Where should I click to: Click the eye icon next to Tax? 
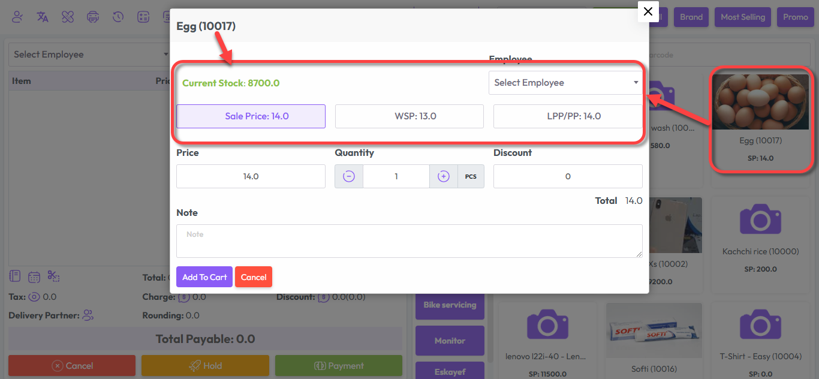click(34, 297)
